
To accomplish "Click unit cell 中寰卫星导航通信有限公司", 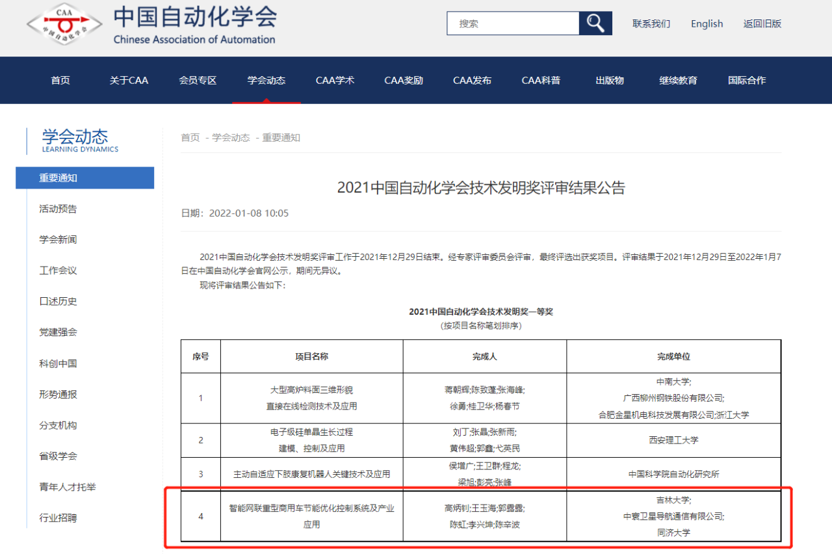I will point(673,516).
